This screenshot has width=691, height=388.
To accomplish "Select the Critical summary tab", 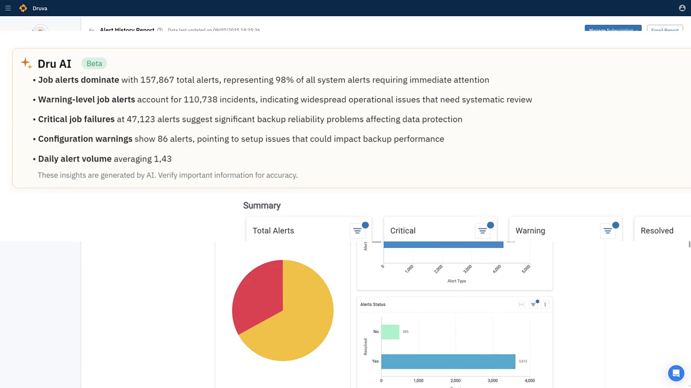I will [403, 230].
